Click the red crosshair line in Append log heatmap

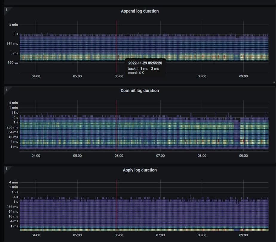[x=116, y=45]
